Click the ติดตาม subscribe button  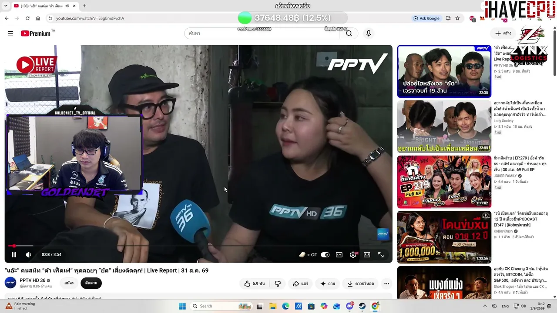(91, 283)
